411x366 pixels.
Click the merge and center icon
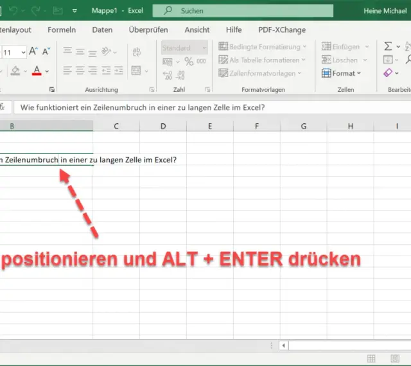pyautogui.click(x=136, y=71)
